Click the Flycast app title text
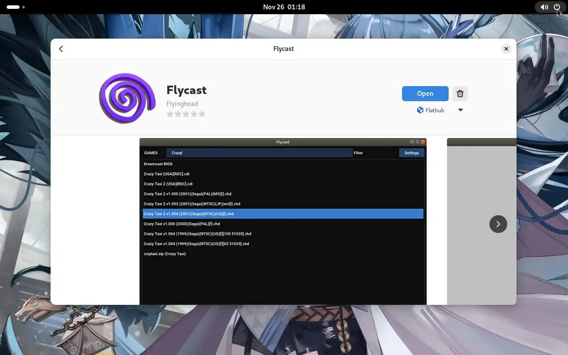This screenshot has width=568, height=355. click(186, 90)
